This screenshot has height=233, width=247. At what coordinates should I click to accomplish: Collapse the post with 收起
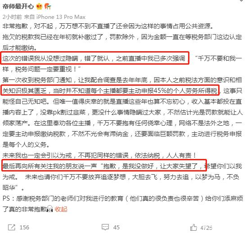coord(61,209)
